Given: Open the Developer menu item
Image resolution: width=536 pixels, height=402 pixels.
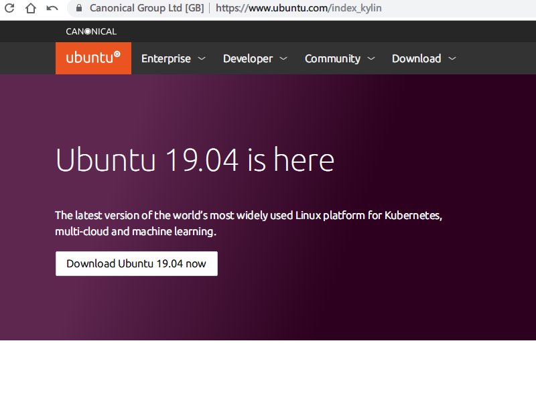Looking at the screenshot, I should tap(247, 59).
